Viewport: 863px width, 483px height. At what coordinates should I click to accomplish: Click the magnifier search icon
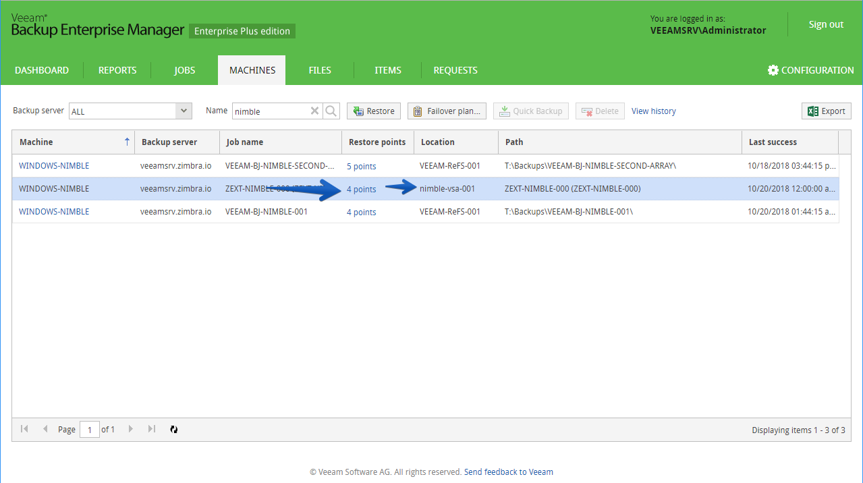(331, 111)
